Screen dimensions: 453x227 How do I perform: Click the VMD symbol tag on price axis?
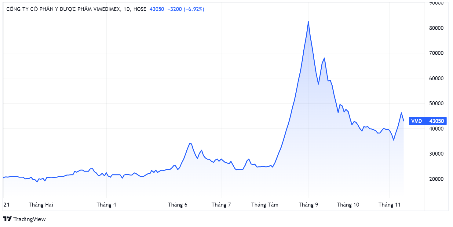416,121
